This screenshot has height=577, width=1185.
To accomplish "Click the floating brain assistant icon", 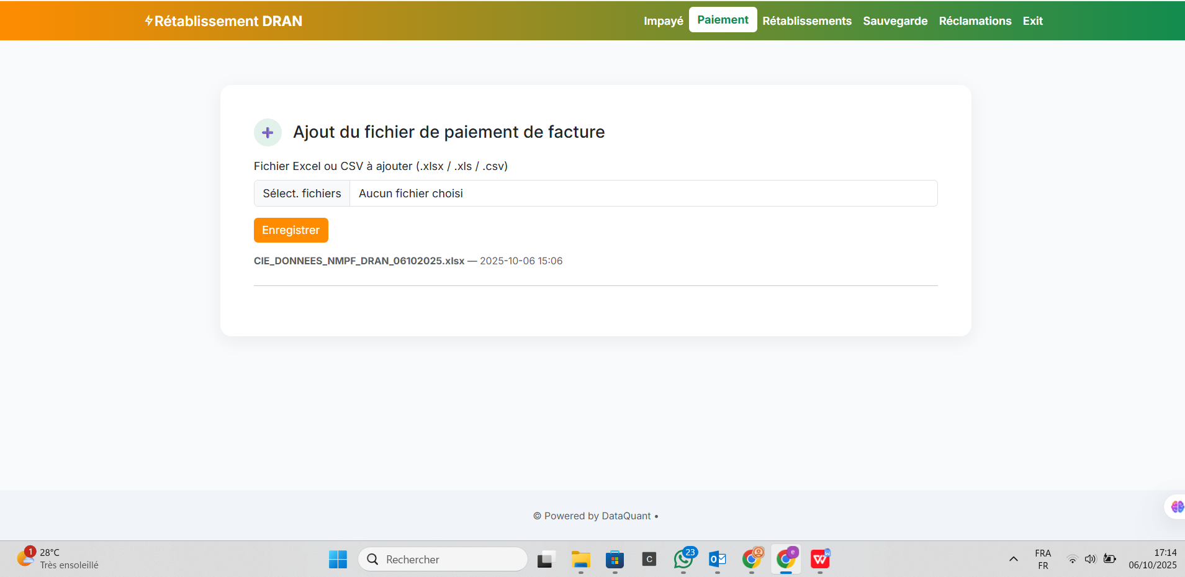I will (1176, 507).
